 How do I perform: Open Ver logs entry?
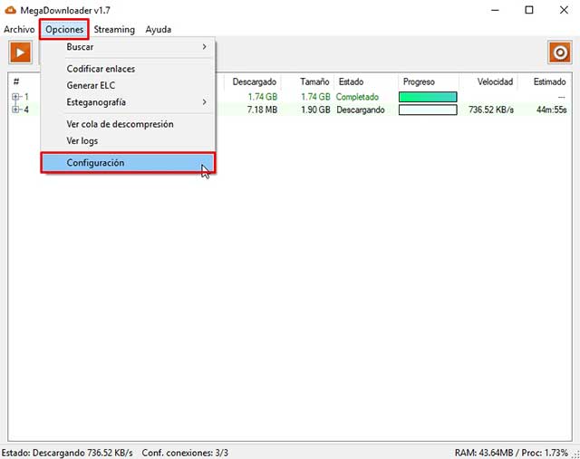coord(128,141)
